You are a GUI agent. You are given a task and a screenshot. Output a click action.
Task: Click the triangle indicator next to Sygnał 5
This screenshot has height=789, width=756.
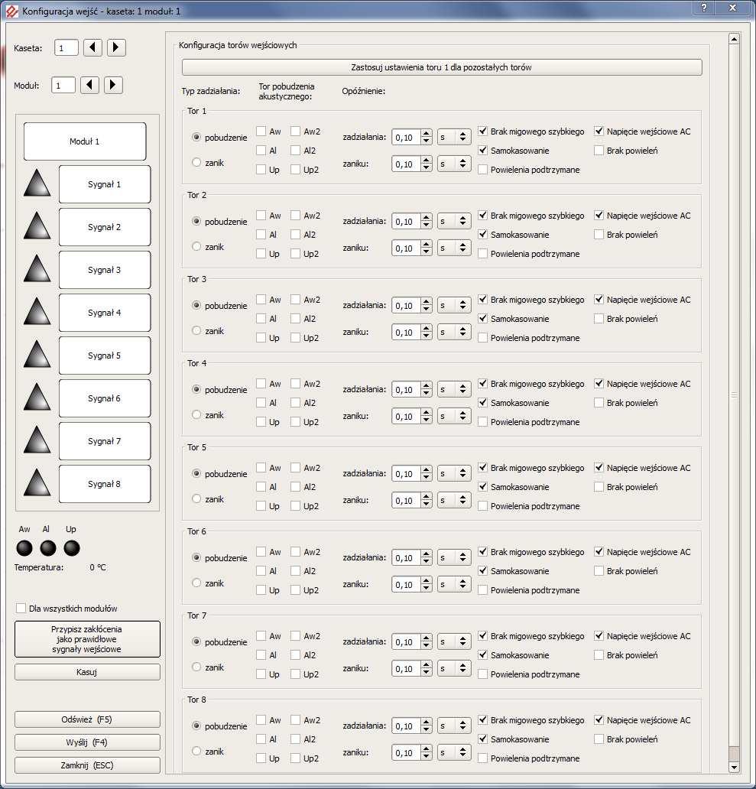(37, 354)
